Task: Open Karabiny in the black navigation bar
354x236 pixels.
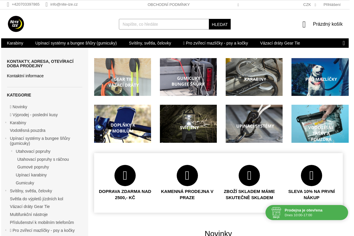Action: 15,43
